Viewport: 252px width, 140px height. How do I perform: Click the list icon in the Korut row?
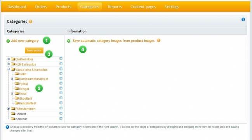point(61,93)
